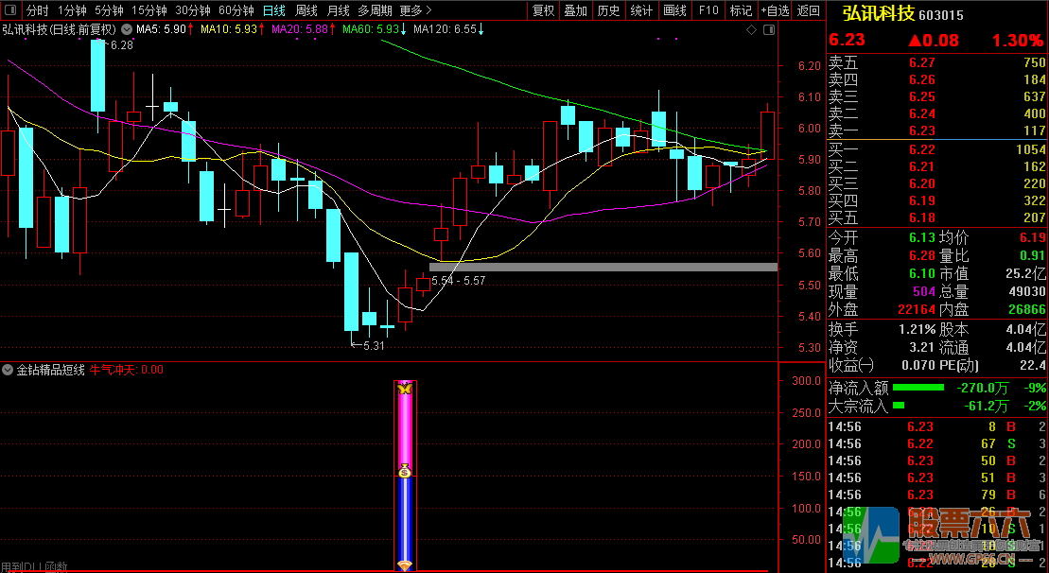Click the gray 5.54 - 5.57 gap bar
The width and height of the screenshot is (1049, 573).
coord(603,268)
